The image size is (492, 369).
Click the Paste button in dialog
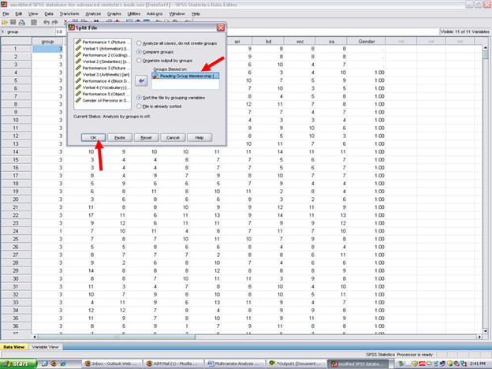[119, 136]
